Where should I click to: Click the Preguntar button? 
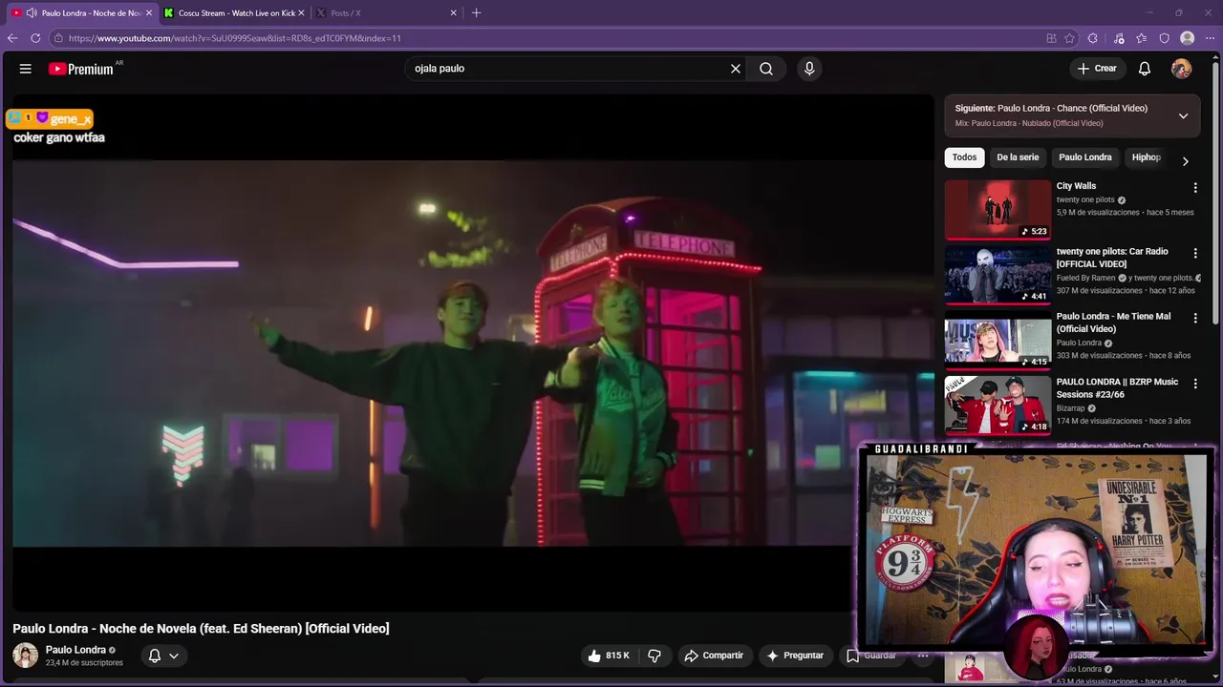tap(794, 656)
